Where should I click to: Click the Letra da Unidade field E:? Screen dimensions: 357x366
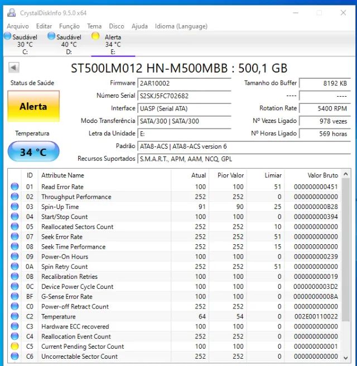[184, 134]
